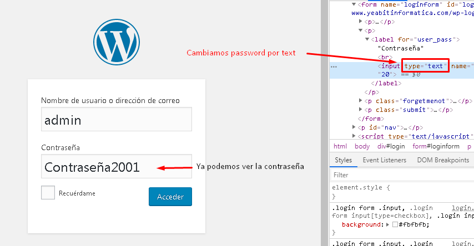Collapse the form loginform node
The height and width of the screenshot is (246, 474).
(x=354, y=4)
